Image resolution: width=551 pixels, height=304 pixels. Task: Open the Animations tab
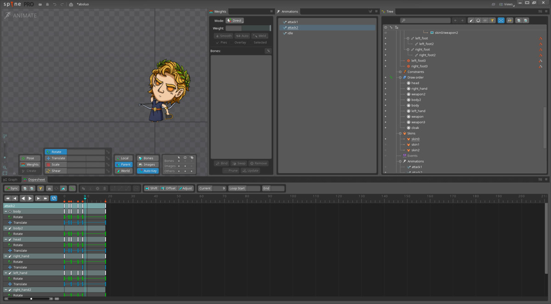pyautogui.click(x=288, y=11)
